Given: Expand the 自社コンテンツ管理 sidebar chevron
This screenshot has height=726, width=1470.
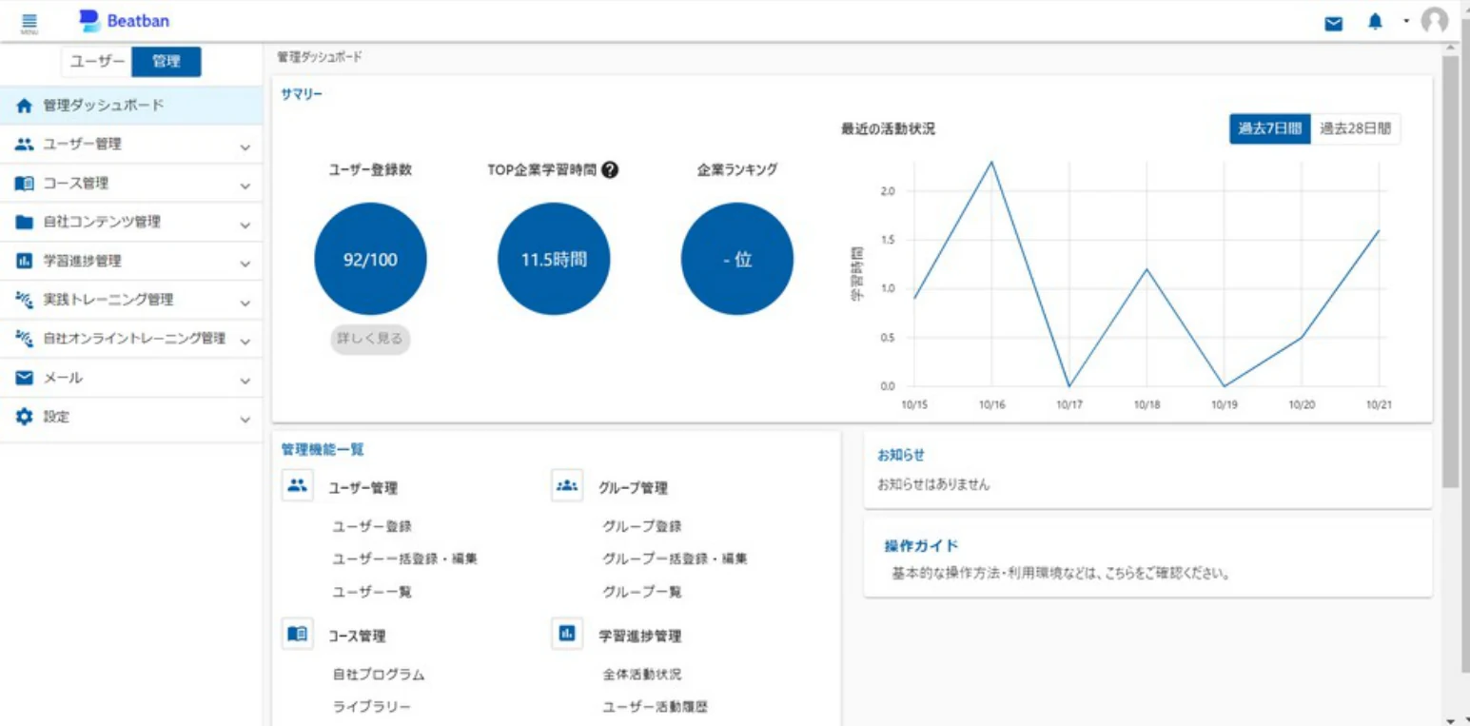Looking at the screenshot, I should [245, 226].
